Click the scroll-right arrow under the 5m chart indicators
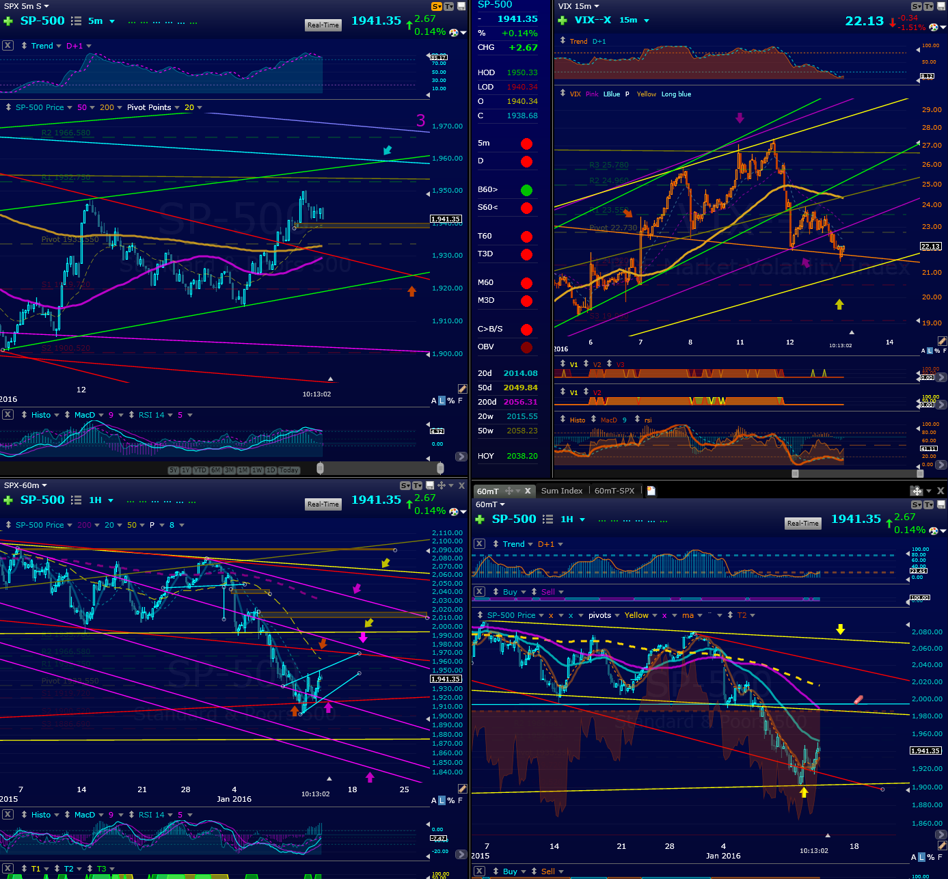Viewport: 948px width, 879px height. (x=461, y=457)
